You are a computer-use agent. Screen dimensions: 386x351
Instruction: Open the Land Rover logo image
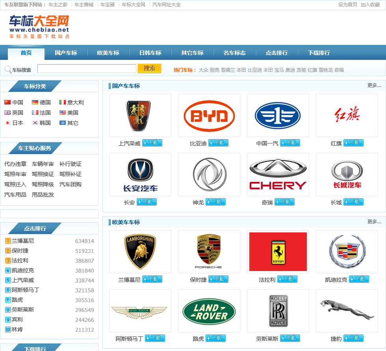(x=209, y=311)
